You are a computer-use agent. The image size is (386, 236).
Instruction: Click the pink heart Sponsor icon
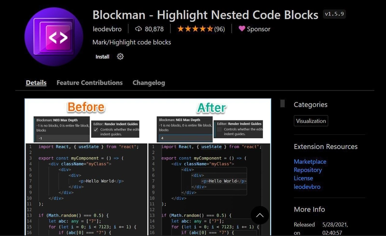(x=242, y=29)
